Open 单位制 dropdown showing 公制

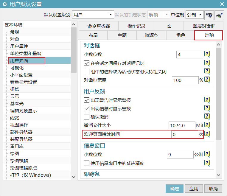point(195,15)
